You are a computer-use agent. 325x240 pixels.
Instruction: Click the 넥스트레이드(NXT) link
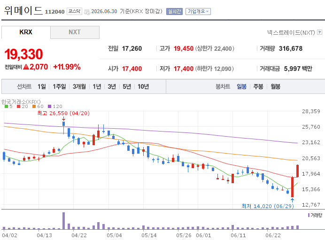[x=291, y=32]
